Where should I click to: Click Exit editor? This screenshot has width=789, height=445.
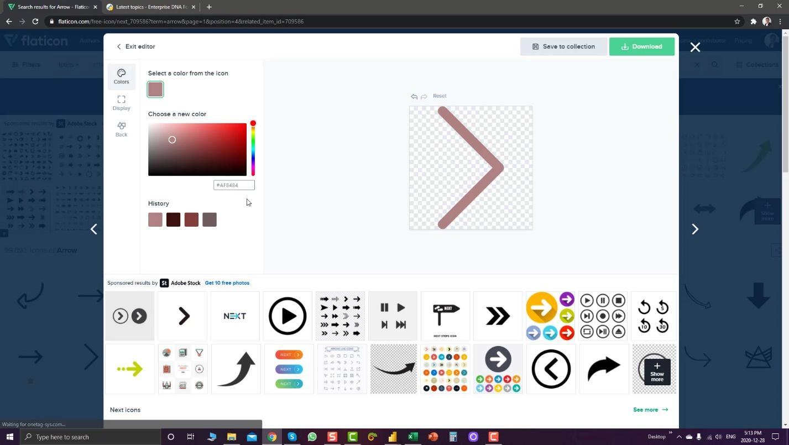tap(135, 46)
